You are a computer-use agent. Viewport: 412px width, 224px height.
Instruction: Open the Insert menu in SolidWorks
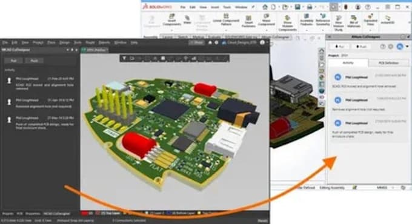[215, 7]
